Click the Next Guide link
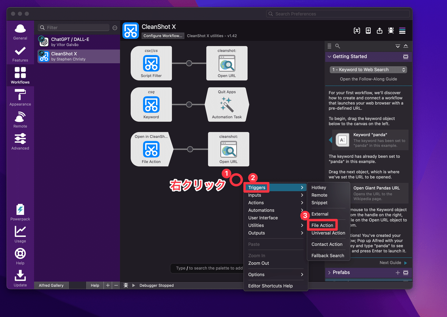Viewport: 447px width, 317px height. pyautogui.click(x=393, y=263)
